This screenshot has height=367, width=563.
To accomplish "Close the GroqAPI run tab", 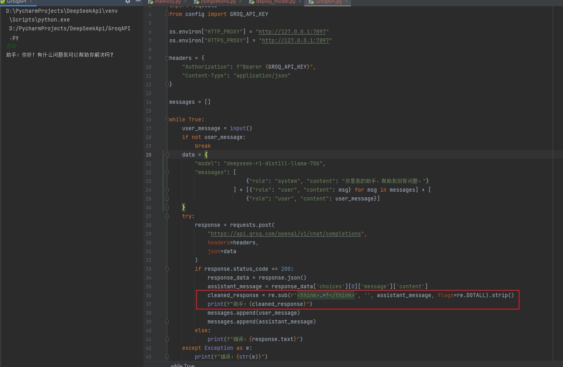I will (x=31, y=2).
